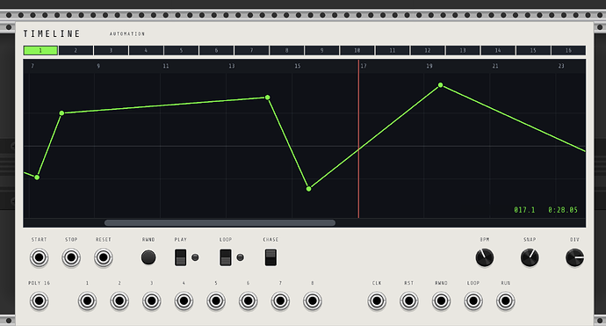
Task: Toggle the PLAY switch
Action: pos(181,257)
